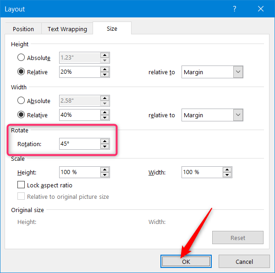The width and height of the screenshot is (275, 273).
Task: Decrease Rotation value with down arrow
Action: pyautogui.click(x=104, y=147)
